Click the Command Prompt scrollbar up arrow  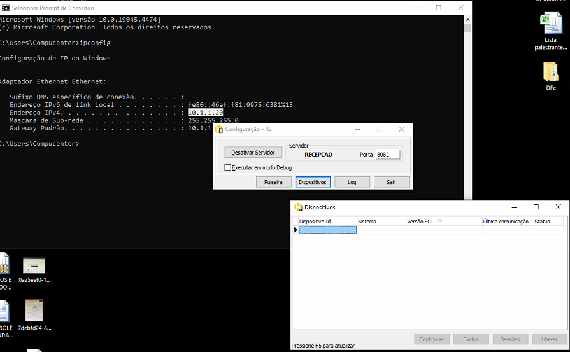coord(467,19)
